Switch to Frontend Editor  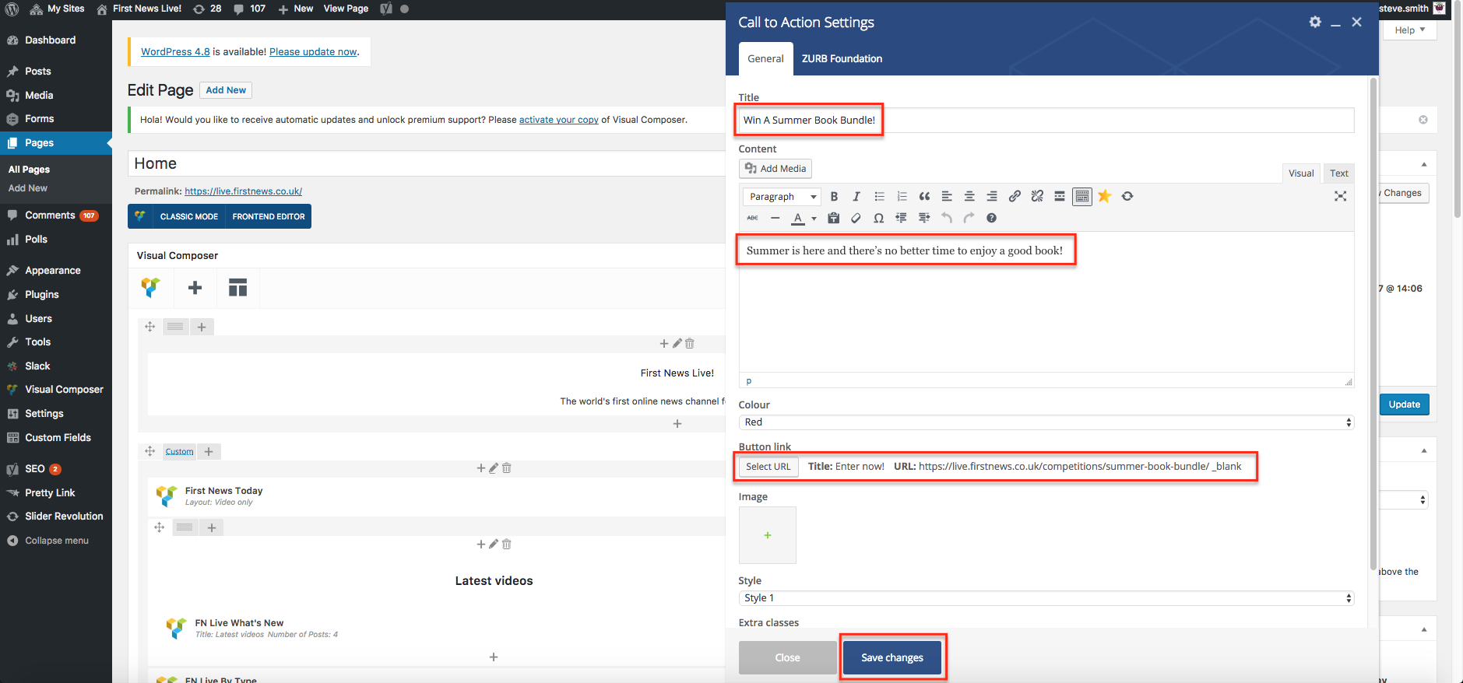click(269, 217)
